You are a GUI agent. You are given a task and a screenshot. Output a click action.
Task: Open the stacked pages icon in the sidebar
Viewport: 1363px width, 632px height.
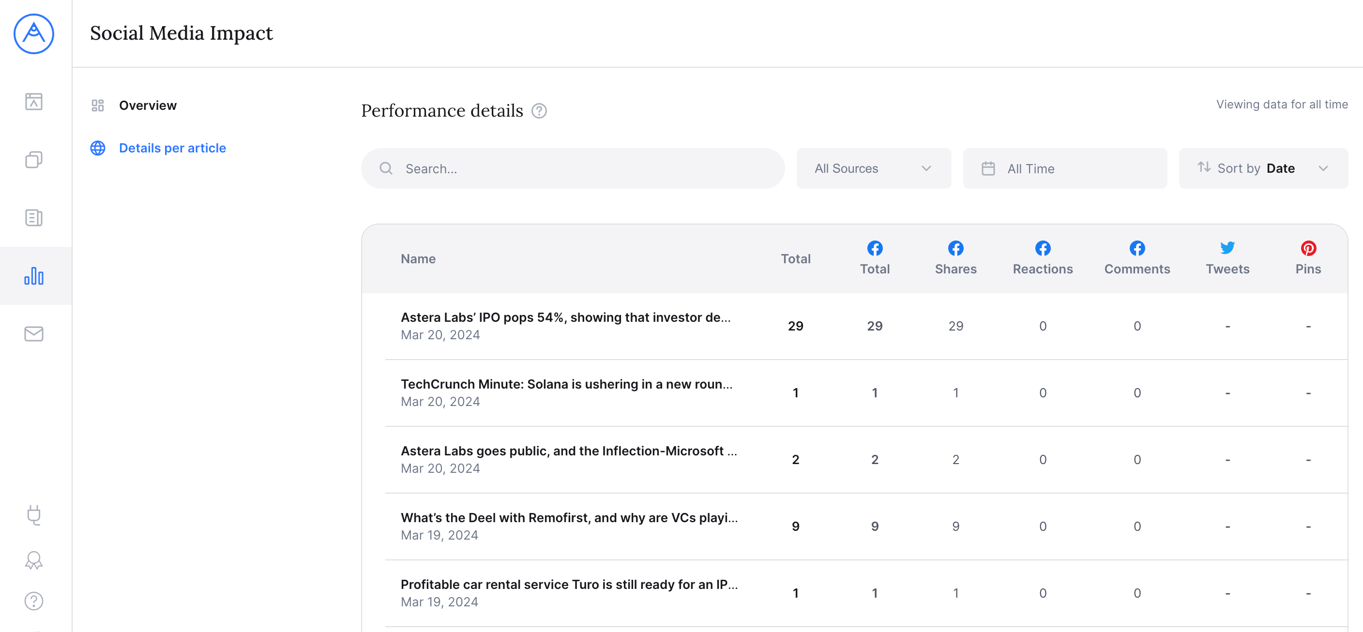(34, 160)
